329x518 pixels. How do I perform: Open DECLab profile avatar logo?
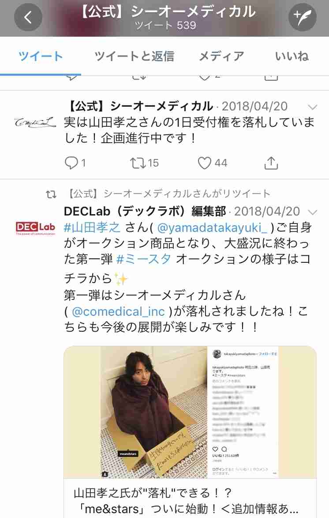pos(35,228)
